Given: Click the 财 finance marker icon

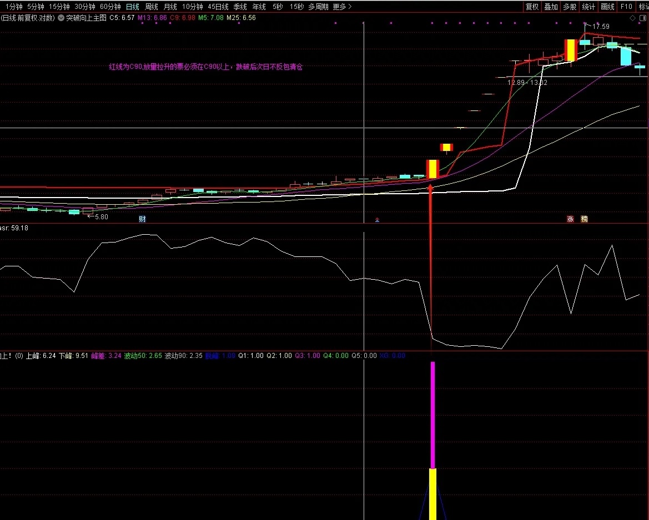Looking at the screenshot, I should coord(142,219).
